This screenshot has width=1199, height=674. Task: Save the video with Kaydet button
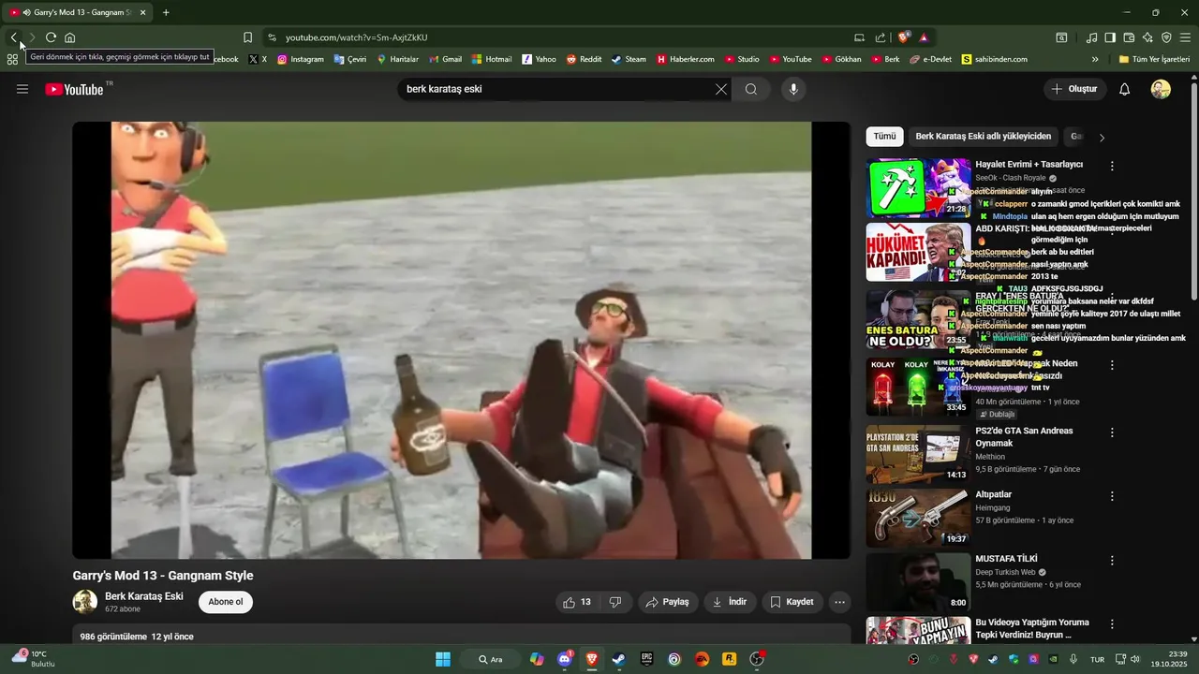coord(792,602)
